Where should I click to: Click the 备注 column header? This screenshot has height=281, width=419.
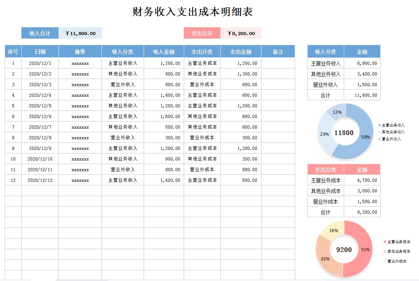point(278,51)
